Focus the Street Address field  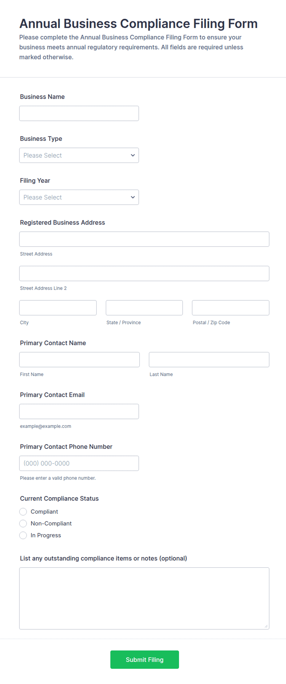click(x=144, y=239)
